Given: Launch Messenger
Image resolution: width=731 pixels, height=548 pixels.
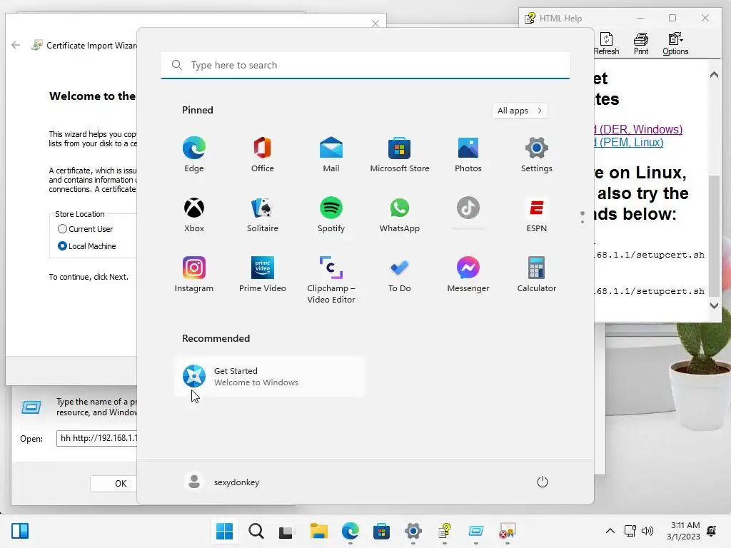Looking at the screenshot, I should pos(468,275).
